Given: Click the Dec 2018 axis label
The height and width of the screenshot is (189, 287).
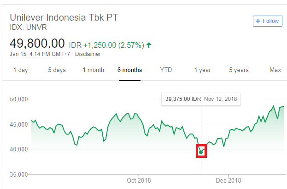Looking at the screenshot, I should click(x=228, y=180).
